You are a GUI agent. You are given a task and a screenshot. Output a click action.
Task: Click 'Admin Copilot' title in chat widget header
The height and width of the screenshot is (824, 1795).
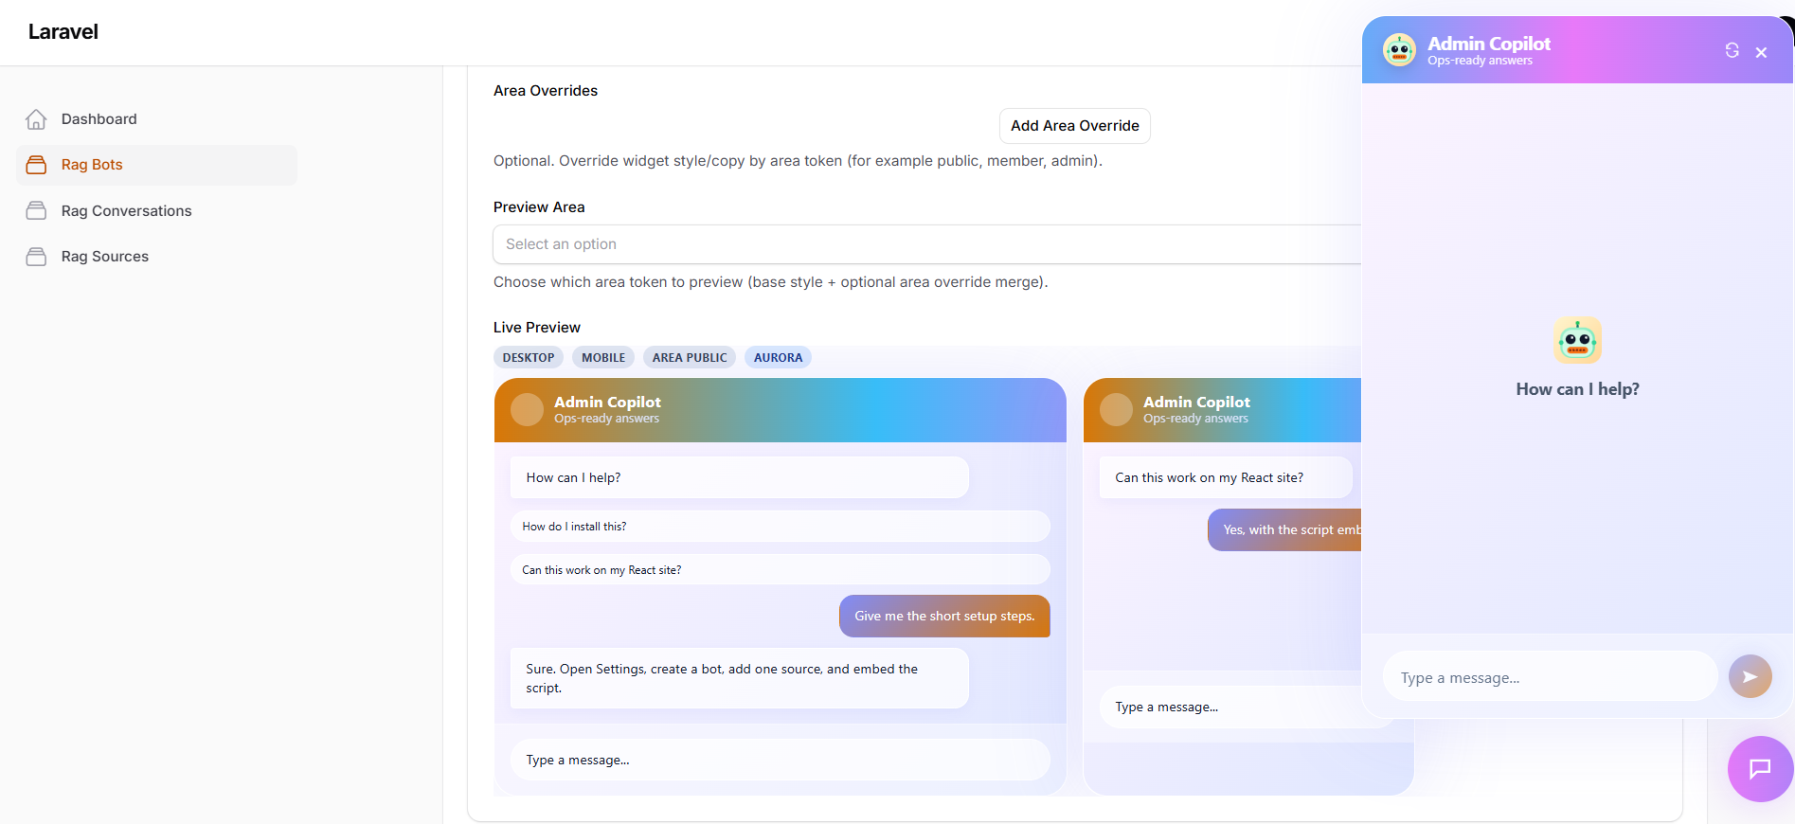coord(1489,44)
